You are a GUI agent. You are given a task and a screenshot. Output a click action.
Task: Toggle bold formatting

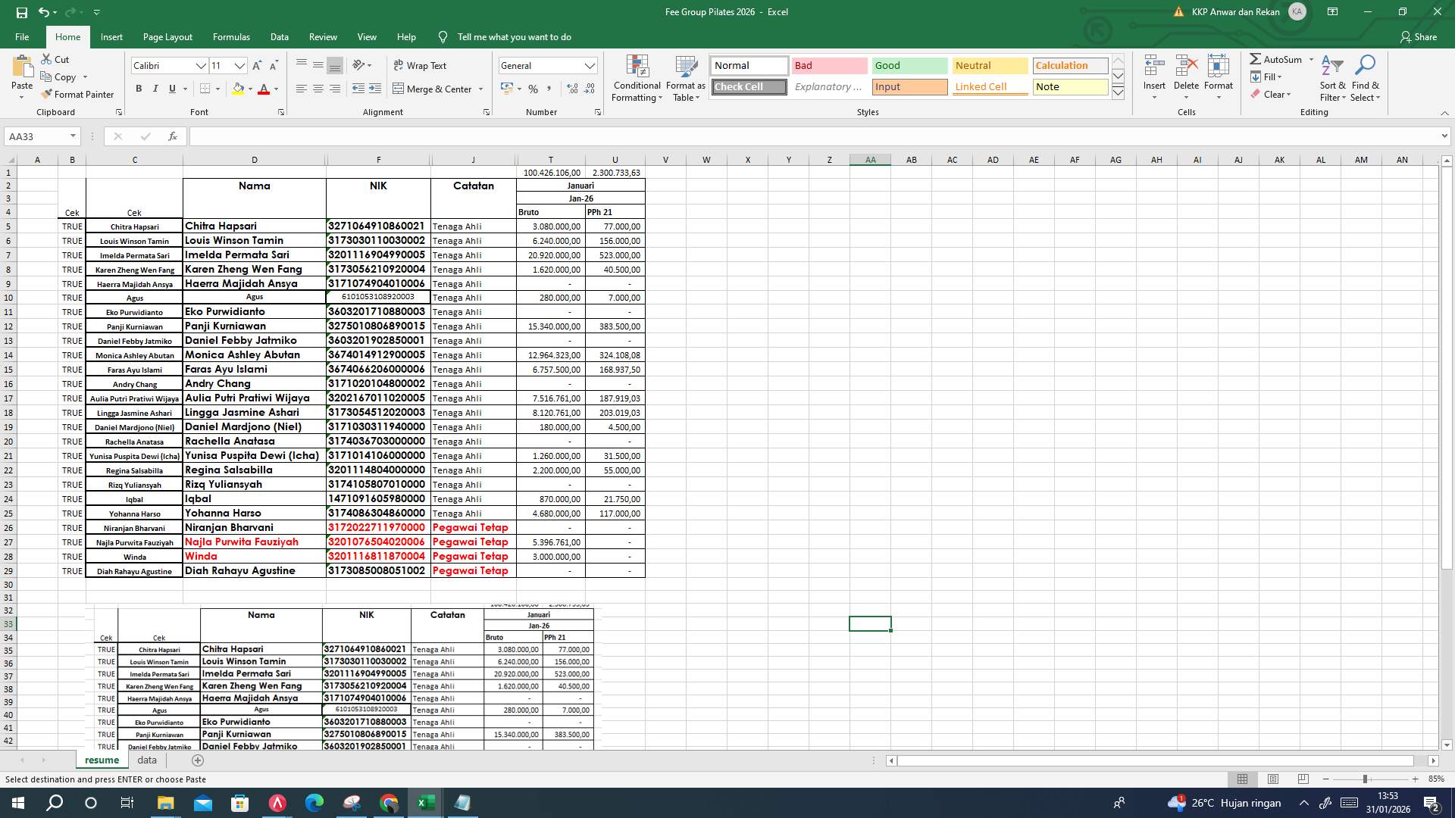(x=139, y=89)
